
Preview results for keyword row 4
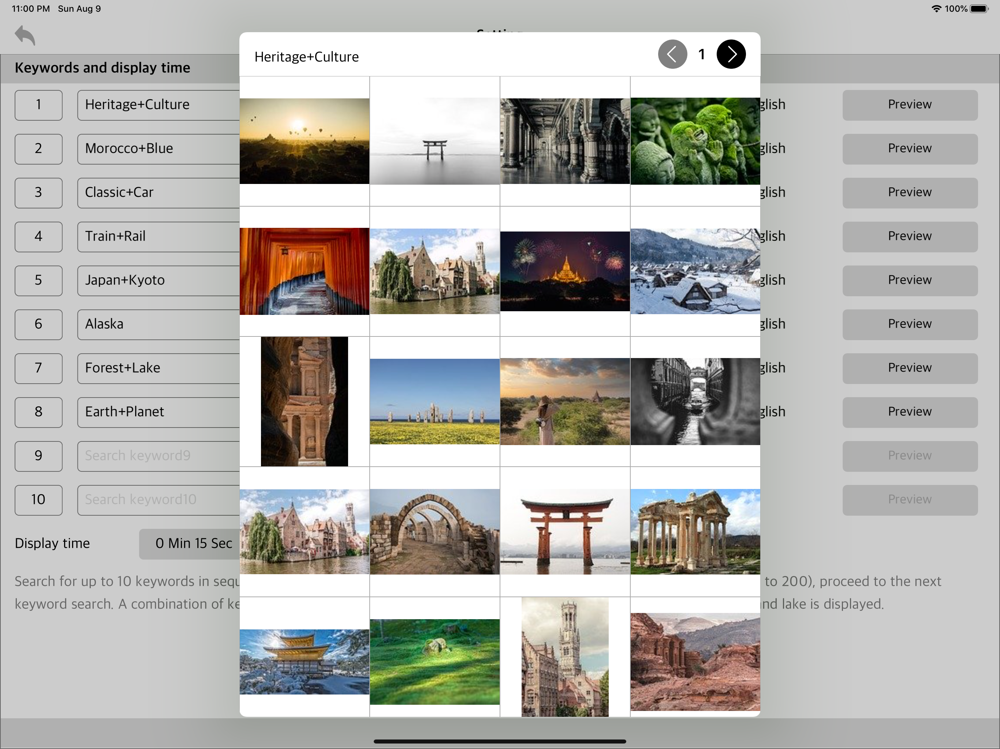pos(910,236)
